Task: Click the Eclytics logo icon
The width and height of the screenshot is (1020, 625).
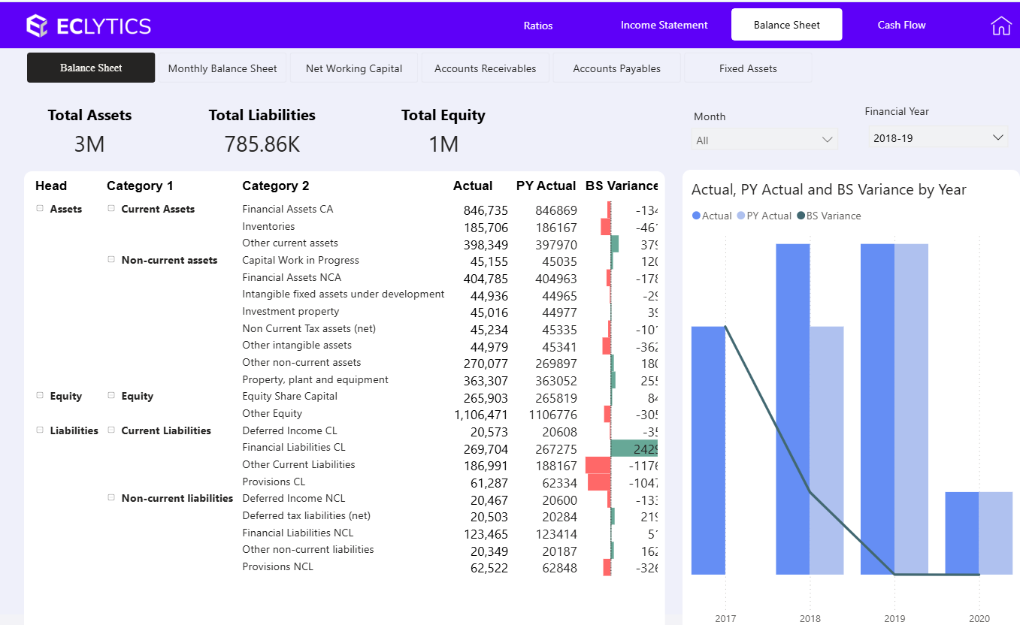Action: [37, 26]
